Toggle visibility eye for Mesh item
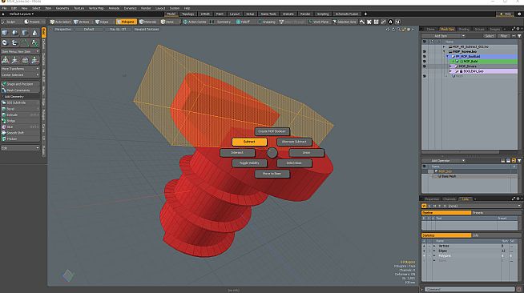The height and width of the screenshot is (293, 524). (425, 76)
